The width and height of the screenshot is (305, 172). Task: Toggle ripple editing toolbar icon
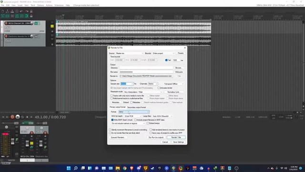coord(12,16)
